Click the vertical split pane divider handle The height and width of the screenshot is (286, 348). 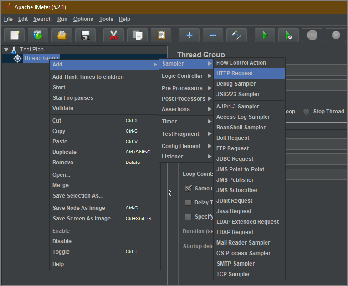coord(170,193)
